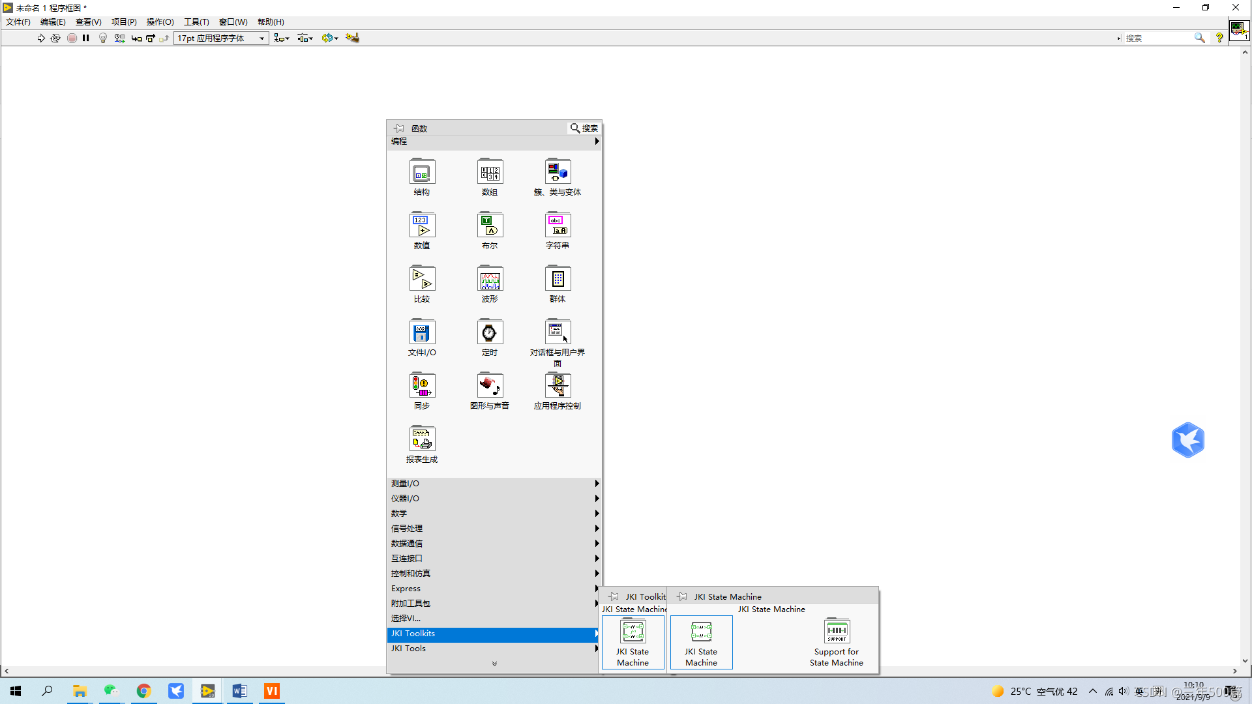This screenshot has width=1252, height=704.
Task: Click the context help question mark
Action: pyautogui.click(x=1219, y=38)
